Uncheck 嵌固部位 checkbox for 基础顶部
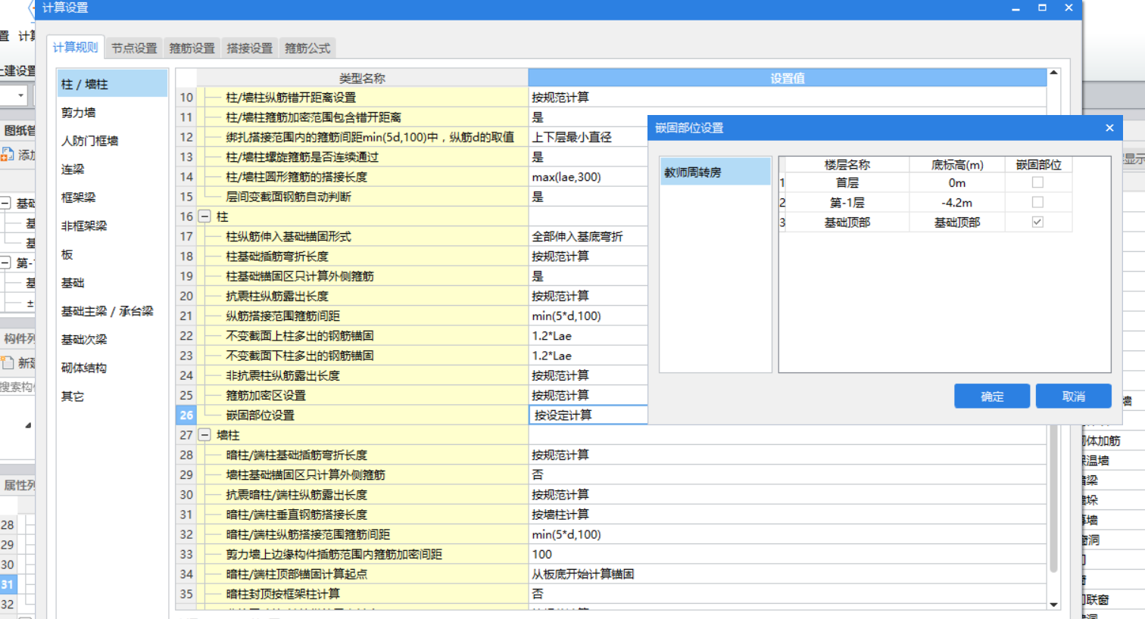1145x619 pixels. click(1037, 222)
